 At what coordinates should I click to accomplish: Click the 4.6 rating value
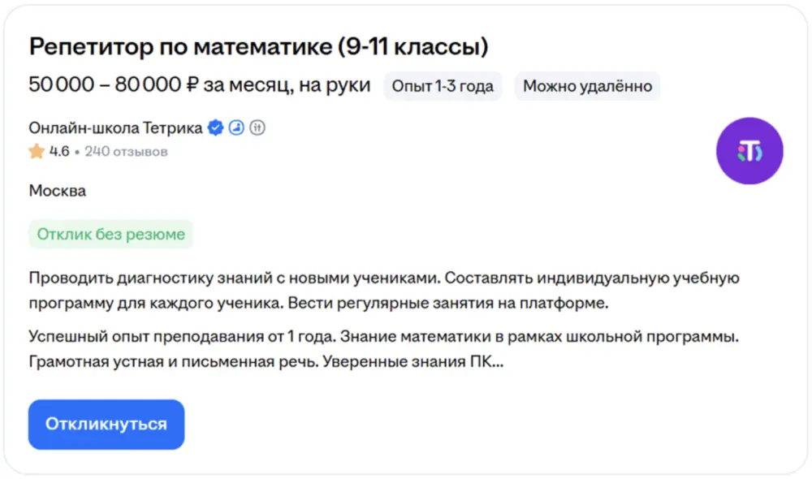(59, 152)
